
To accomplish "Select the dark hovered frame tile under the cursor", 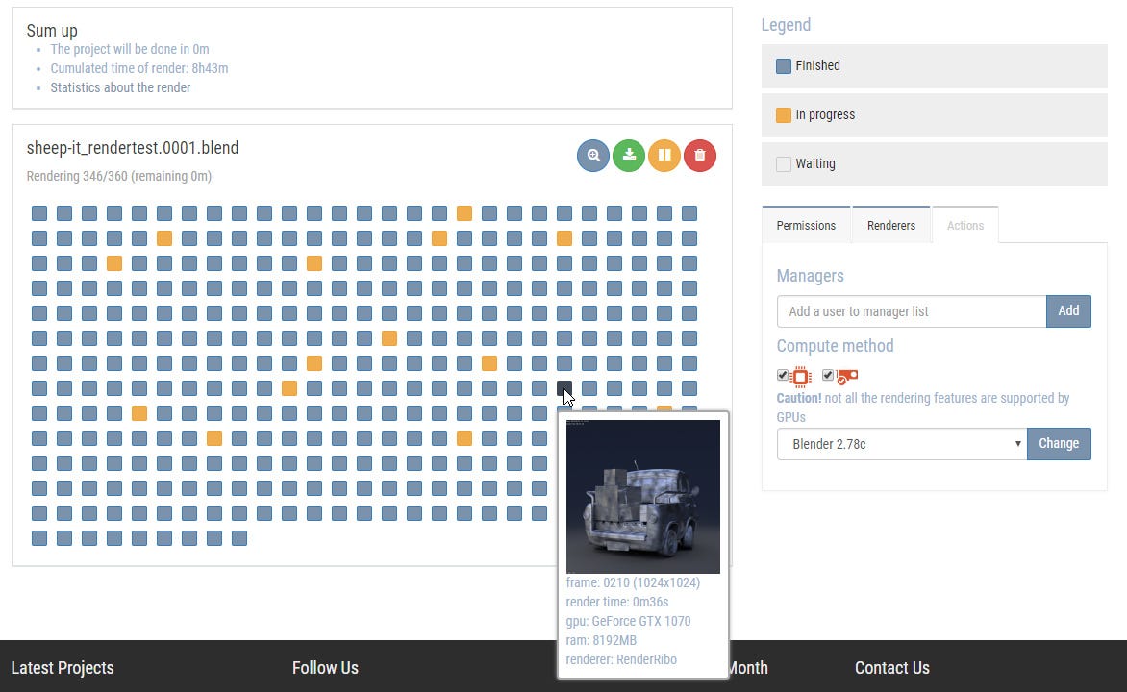I will tap(564, 388).
